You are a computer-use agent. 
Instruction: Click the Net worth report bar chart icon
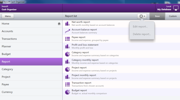point(68,24)
